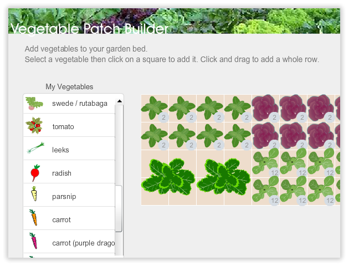Click the parsnip icon
Image resolution: width=349 pixels, height=266 pixels.
coord(34,196)
